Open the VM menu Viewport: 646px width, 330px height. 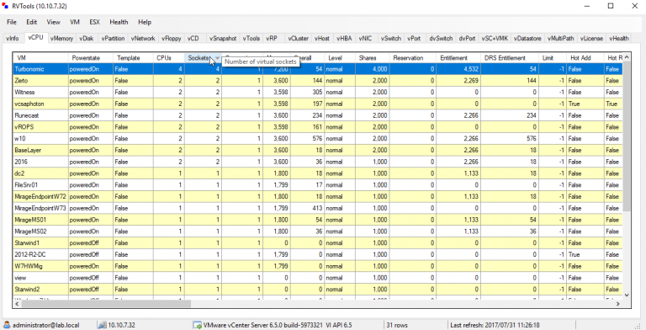click(75, 22)
